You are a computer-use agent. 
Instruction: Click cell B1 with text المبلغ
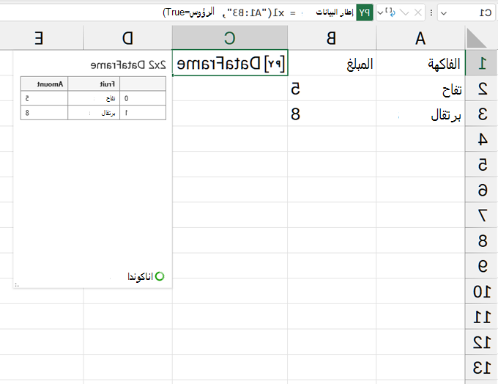click(332, 63)
